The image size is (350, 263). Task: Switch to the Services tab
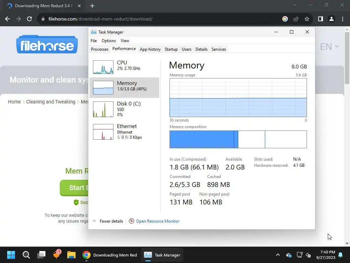[218, 49]
